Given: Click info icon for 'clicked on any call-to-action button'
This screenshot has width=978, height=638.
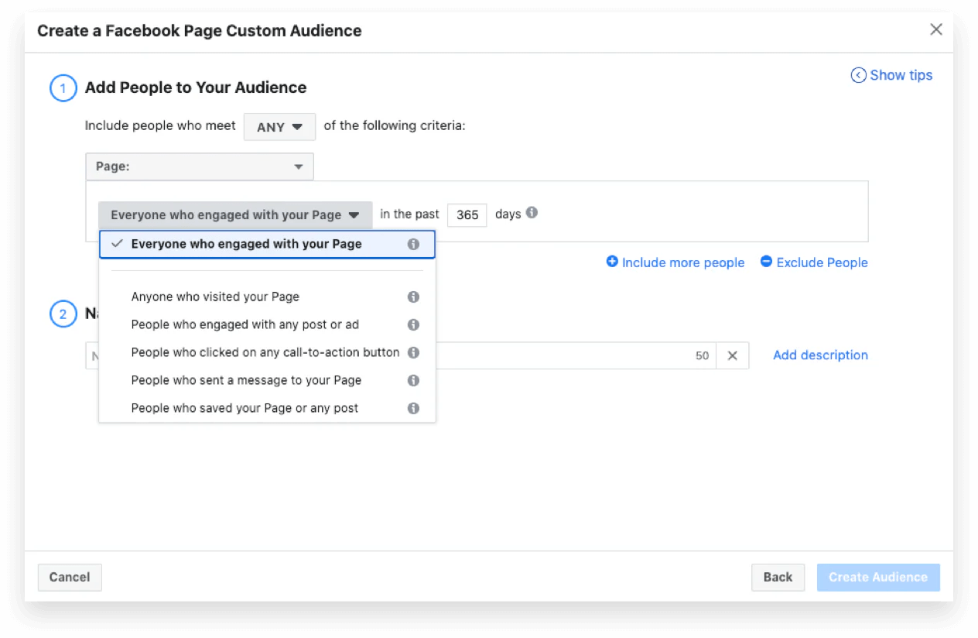Looking at the screenshot, I should click(413, 352).
